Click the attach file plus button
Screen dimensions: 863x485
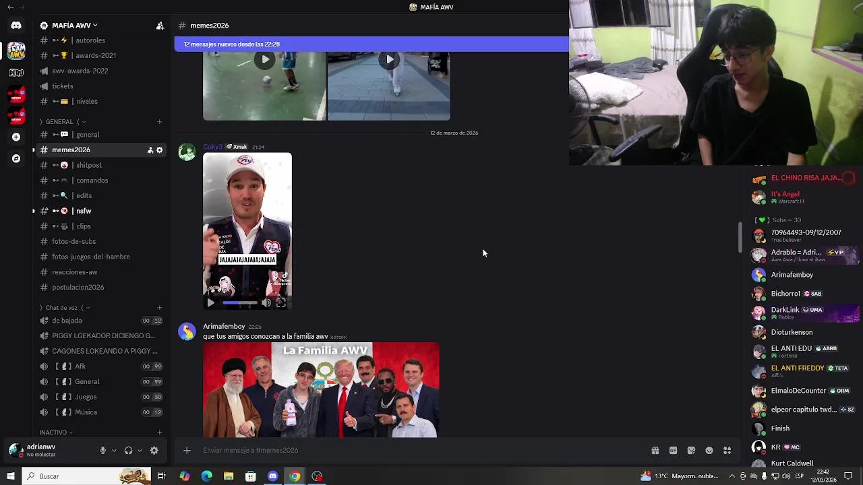pyautogui.click(x=187, y=451)
